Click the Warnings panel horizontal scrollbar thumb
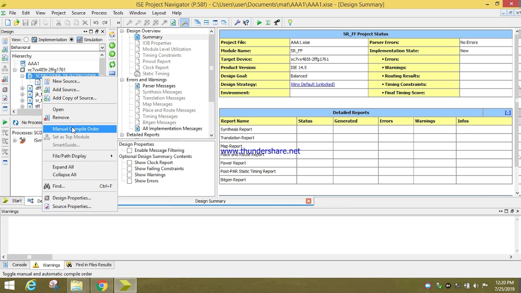The width and height of the screenshot is (521, 293). tap(29, 257)
